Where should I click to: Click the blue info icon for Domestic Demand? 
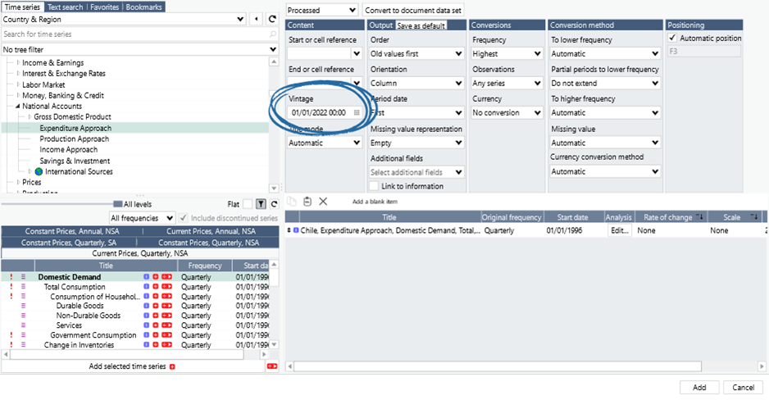point(146,277)
